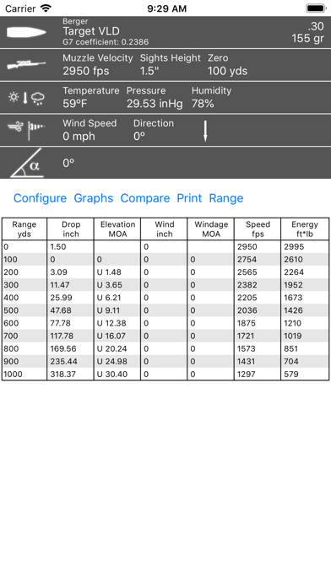The width and height of the screenshot is (331, 587).
Task: Tap the 155 gr bullet weight
Action: tap(307, 38)
